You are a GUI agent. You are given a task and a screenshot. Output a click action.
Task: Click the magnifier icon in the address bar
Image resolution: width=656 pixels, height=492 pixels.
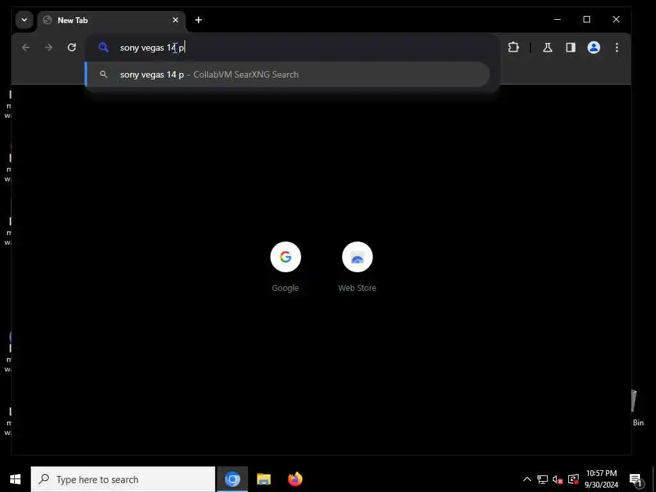click(103, 47)
